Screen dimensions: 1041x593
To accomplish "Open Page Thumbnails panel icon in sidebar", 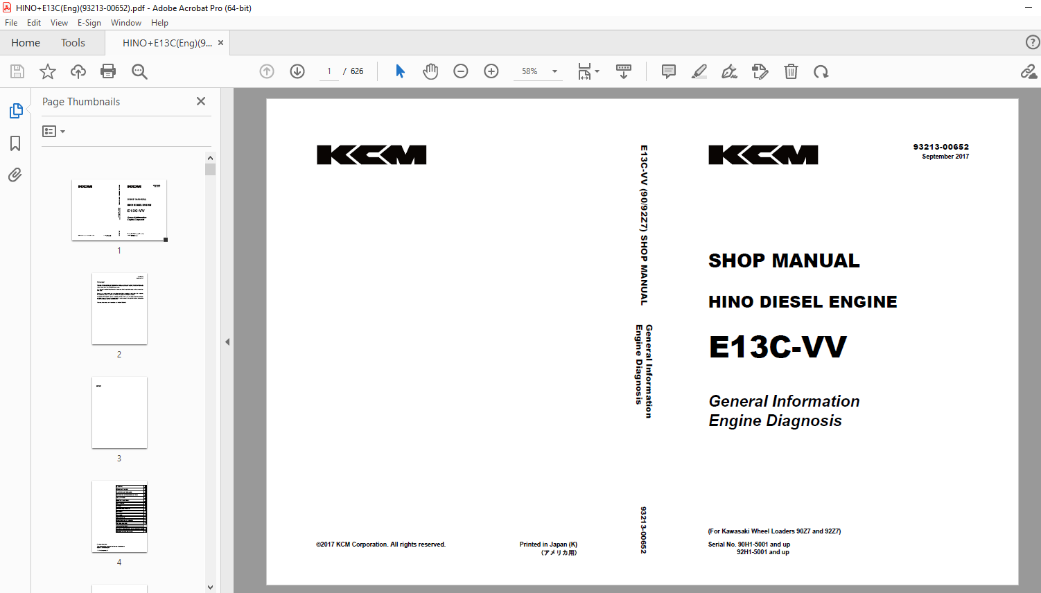I will pos(16,111).
